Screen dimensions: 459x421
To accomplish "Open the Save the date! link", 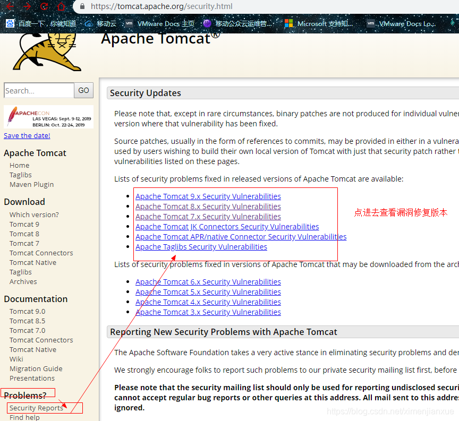I will (27, 135).
